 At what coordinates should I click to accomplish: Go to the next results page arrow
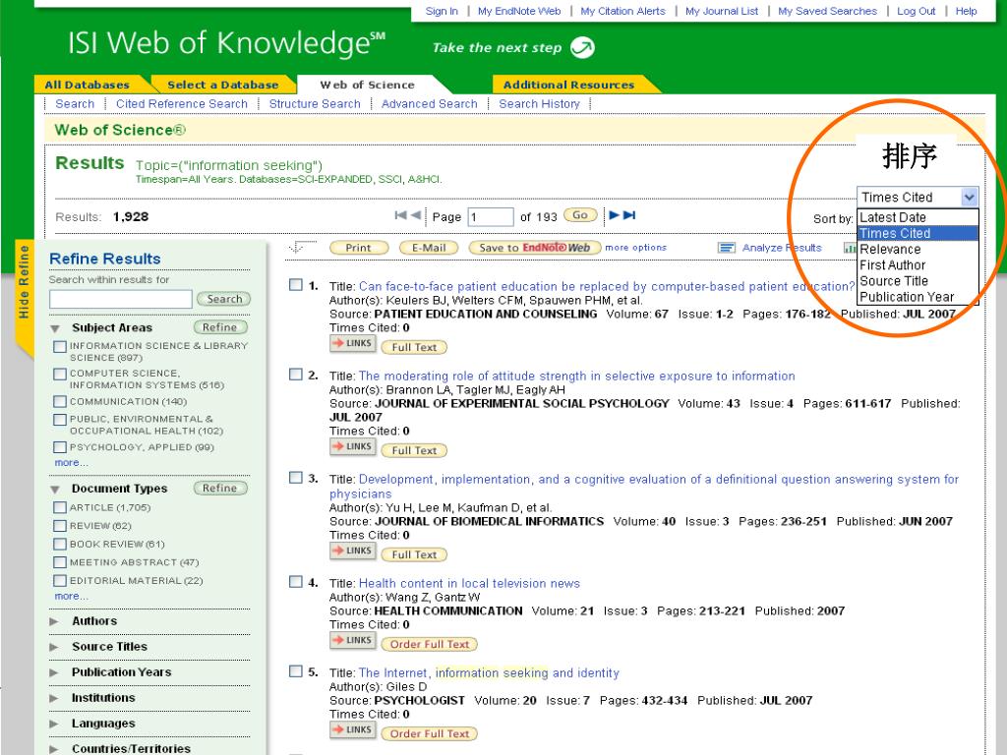point(614,215)
